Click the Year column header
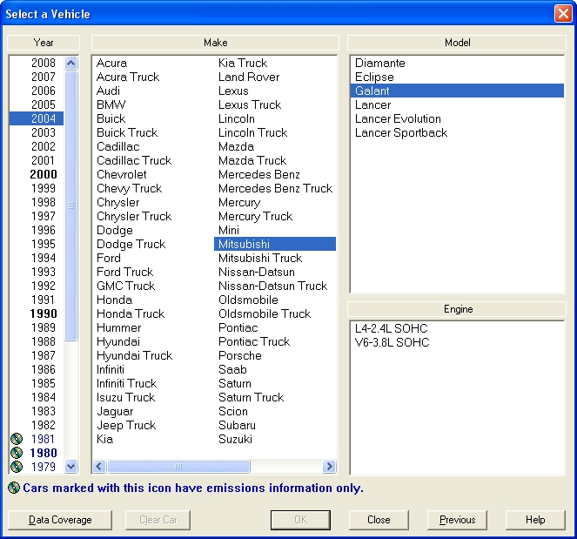Image resolution: width=577 pixels, height=539 pixels. 44,43
